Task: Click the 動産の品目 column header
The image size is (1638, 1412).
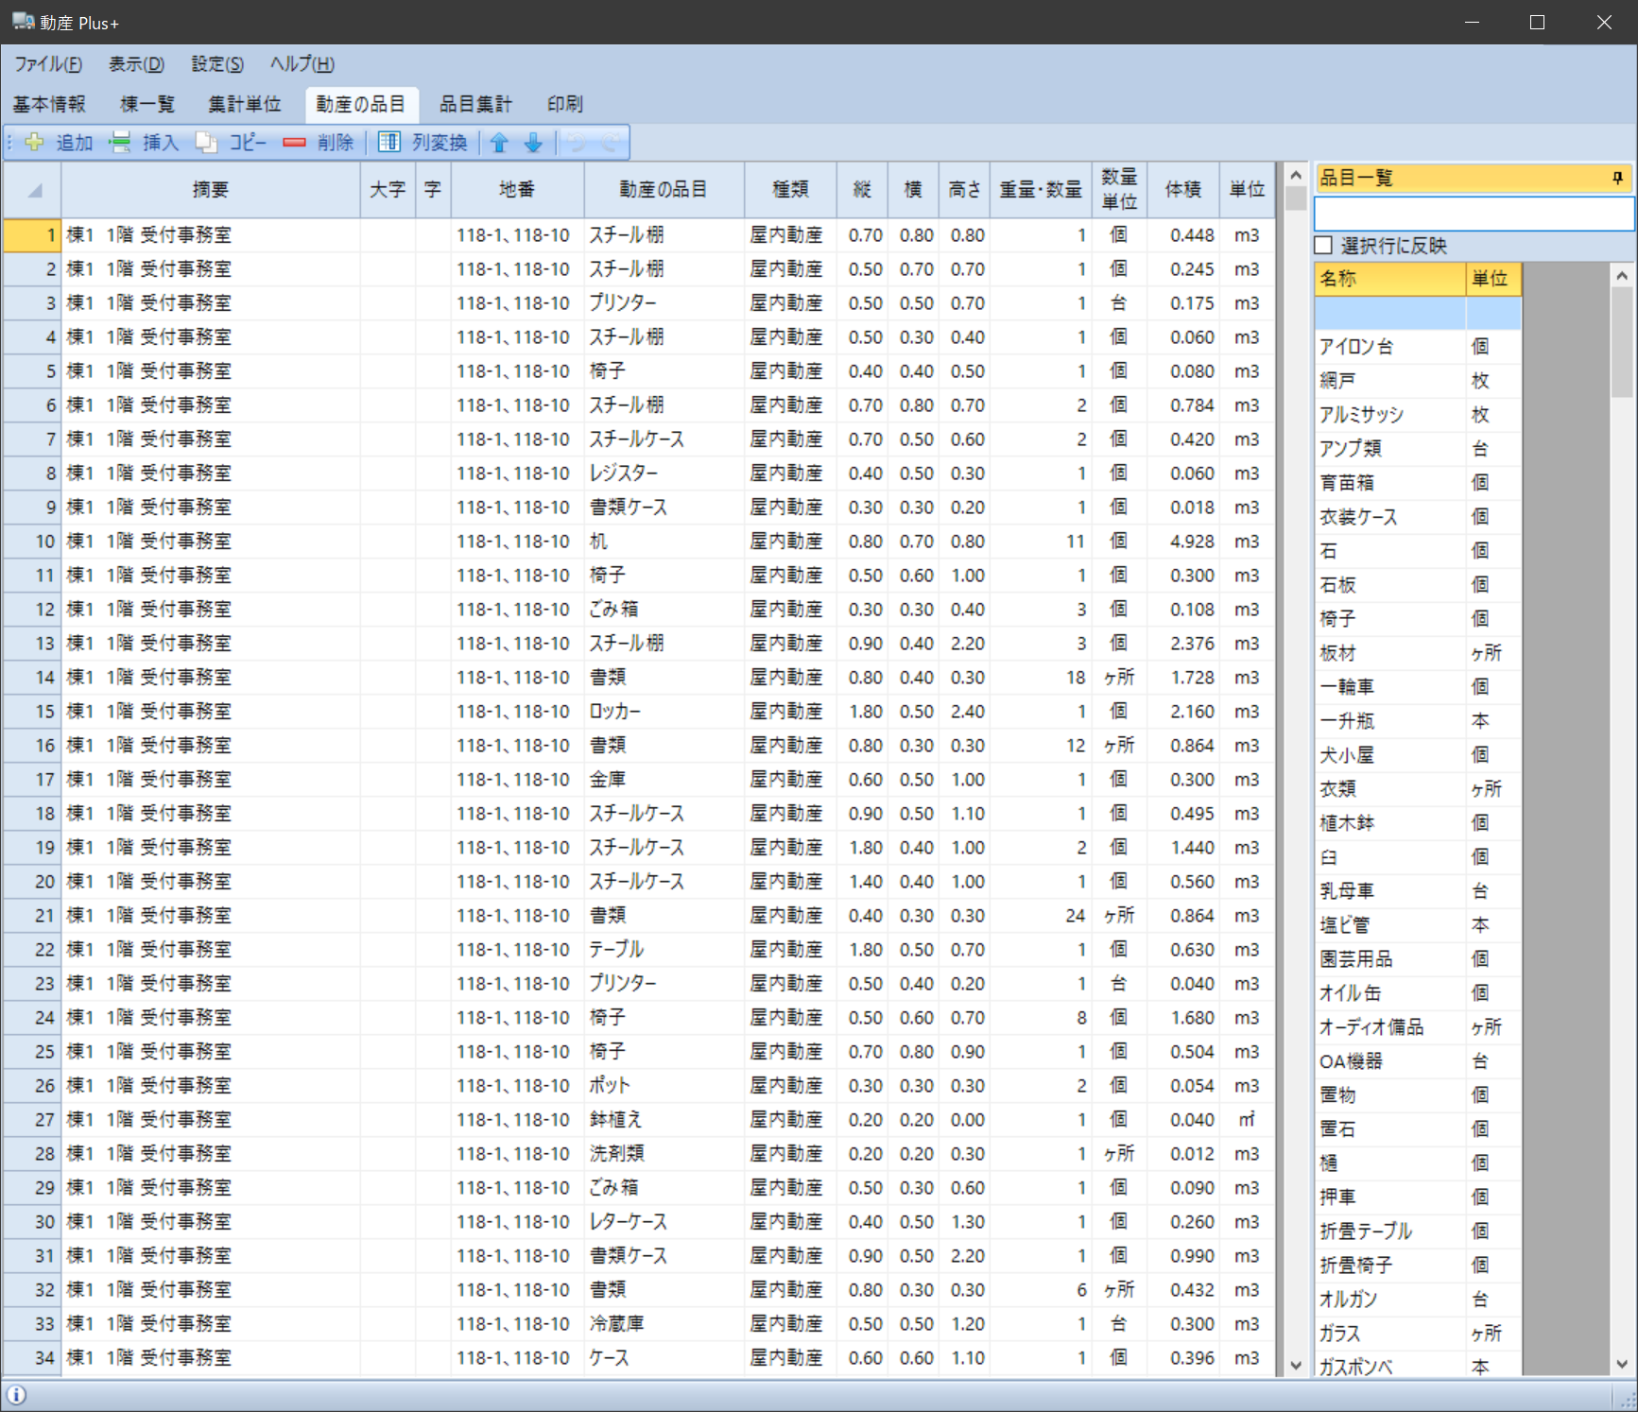Action: (x=664, y=190)
